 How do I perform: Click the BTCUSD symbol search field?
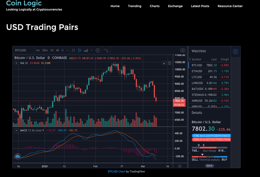(23, 50)
